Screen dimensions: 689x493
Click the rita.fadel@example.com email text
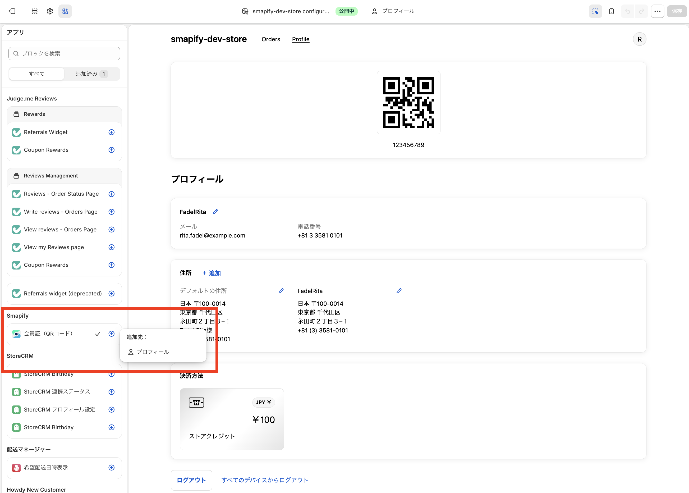(212, 235)
